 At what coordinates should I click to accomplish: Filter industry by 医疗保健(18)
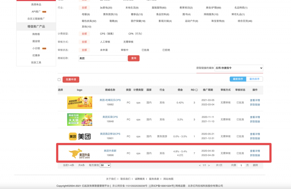138,21
